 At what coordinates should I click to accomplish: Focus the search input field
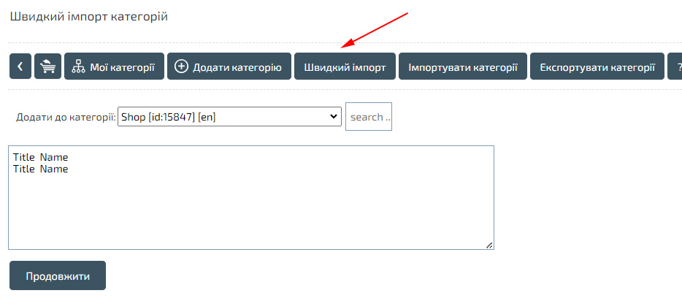coord(369,117)
